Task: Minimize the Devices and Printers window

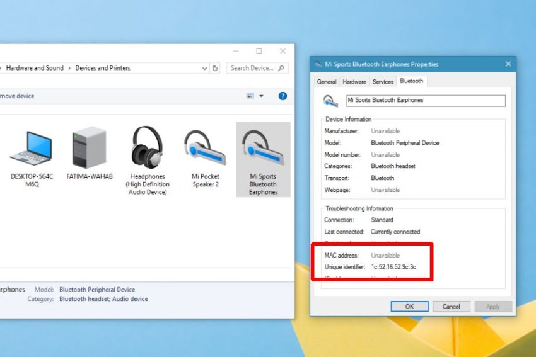Action: 236,51
